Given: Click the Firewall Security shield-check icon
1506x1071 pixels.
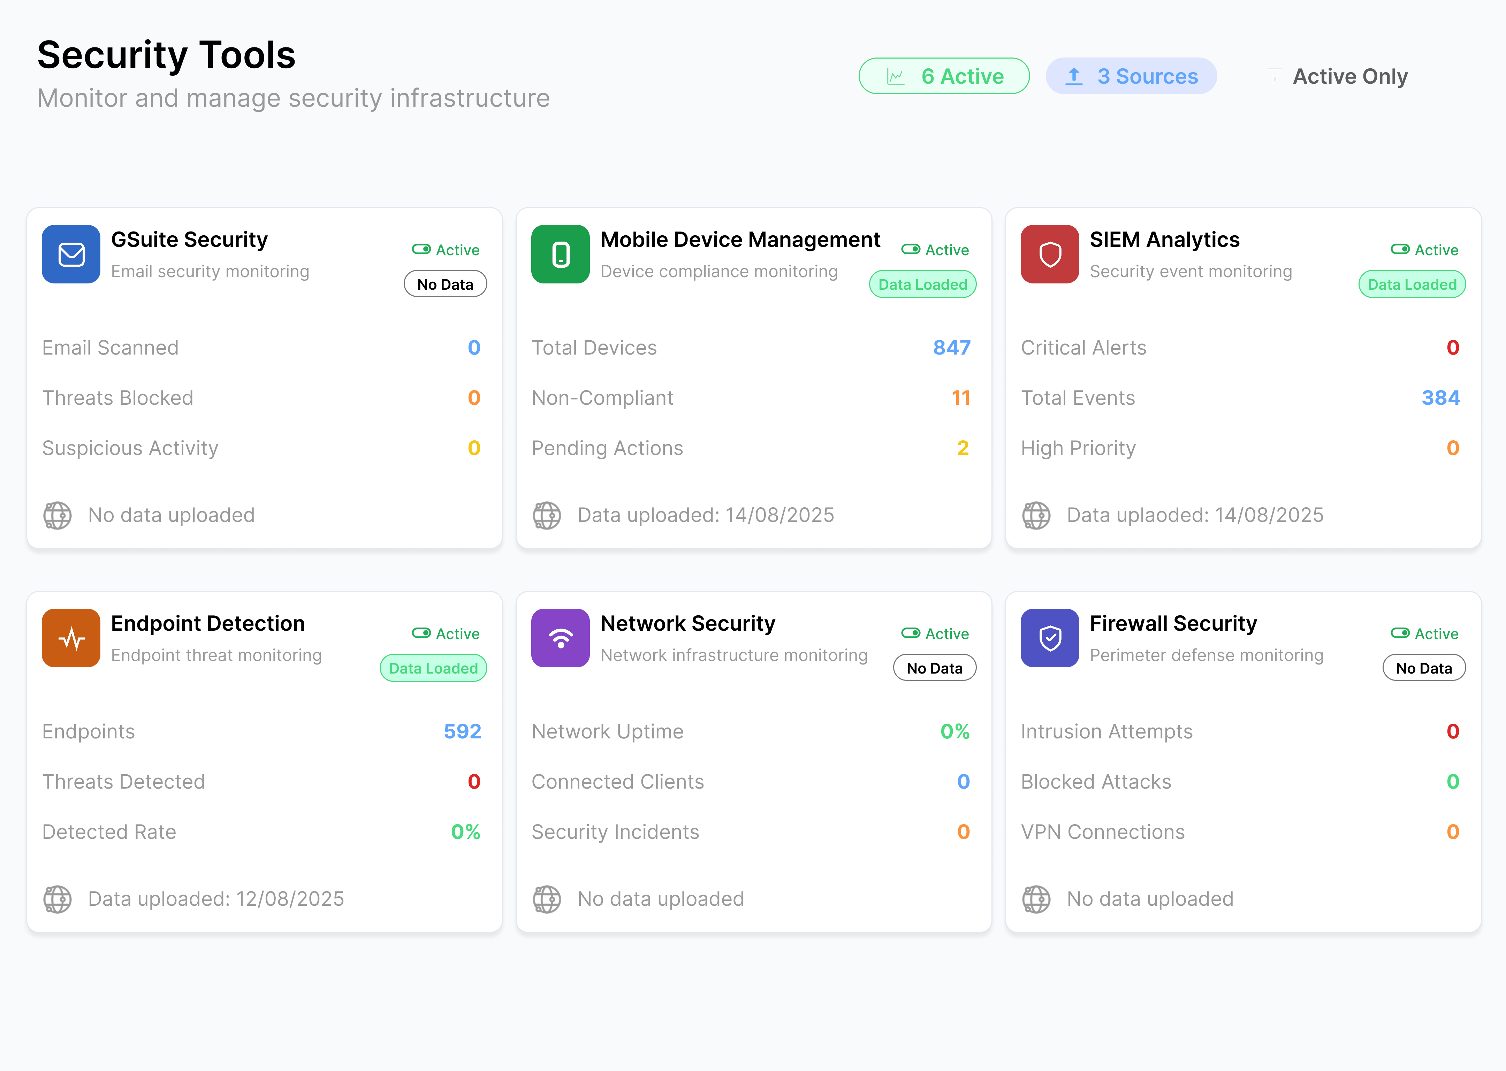Looking at the screenshot, I should (x=1050, y=638).
